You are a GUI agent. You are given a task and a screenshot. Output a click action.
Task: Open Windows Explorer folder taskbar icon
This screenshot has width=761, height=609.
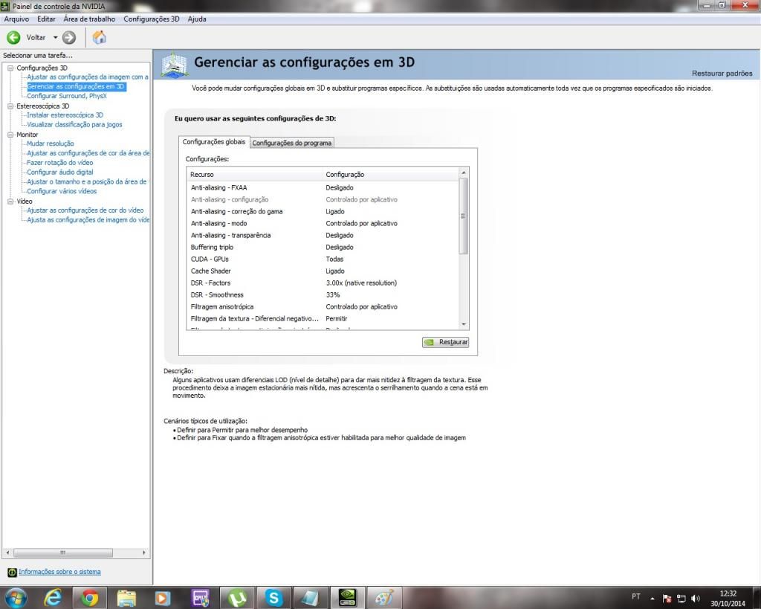click(x=126, y=598)
